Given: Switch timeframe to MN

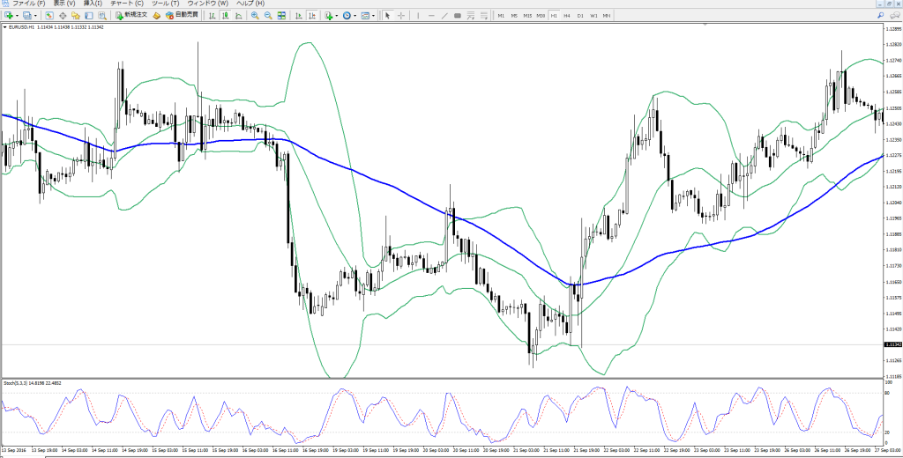Looking at the screenshot, I should click(x=607, y=16).
